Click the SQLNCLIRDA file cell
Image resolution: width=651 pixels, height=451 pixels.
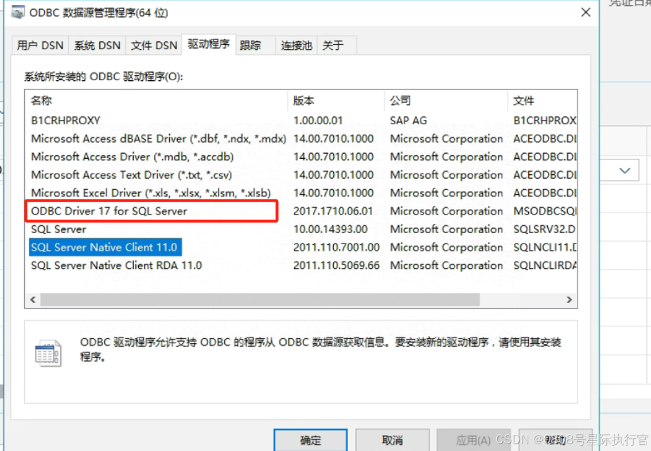pos(545,265)
